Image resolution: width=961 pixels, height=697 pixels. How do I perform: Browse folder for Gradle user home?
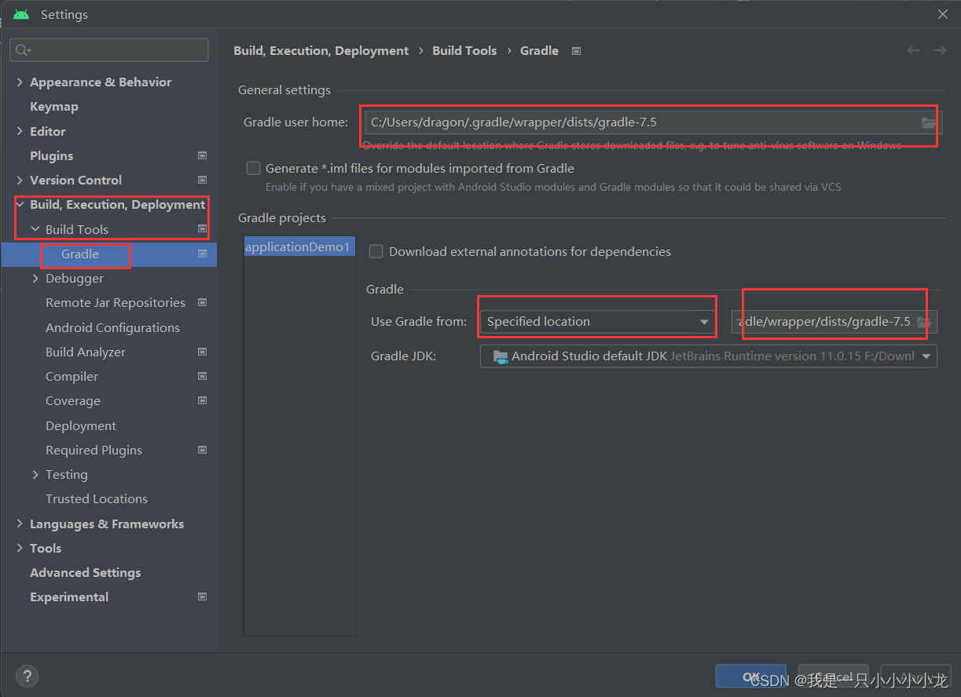point(928,122)
